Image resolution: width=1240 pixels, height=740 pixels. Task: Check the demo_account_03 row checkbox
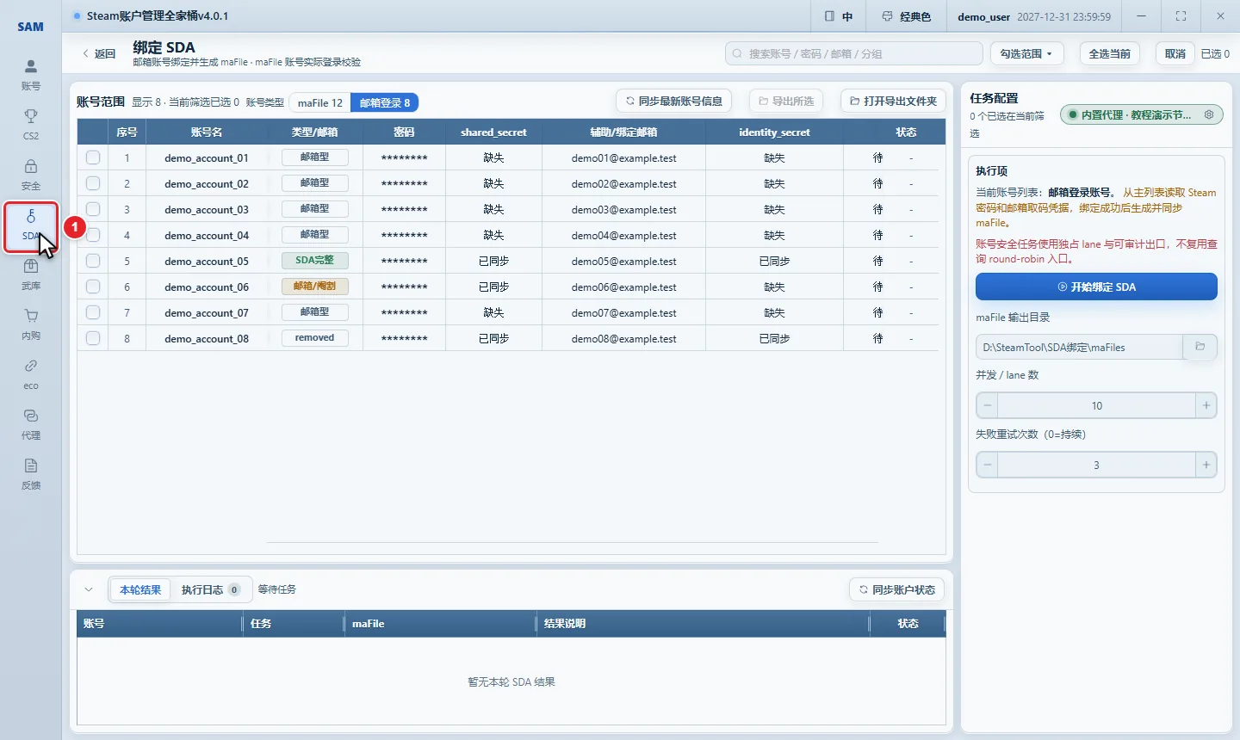(x=93, y=209)
